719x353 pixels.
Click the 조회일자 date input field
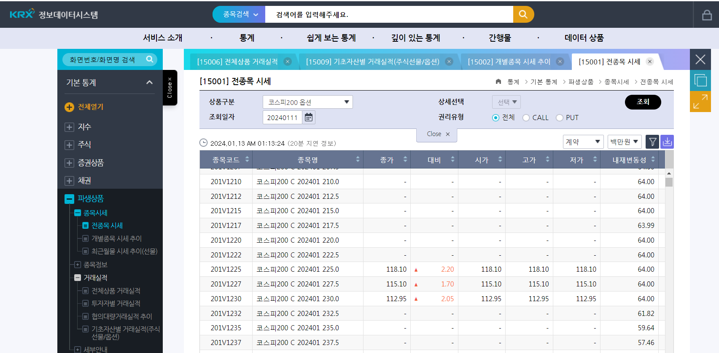point(282,117)
